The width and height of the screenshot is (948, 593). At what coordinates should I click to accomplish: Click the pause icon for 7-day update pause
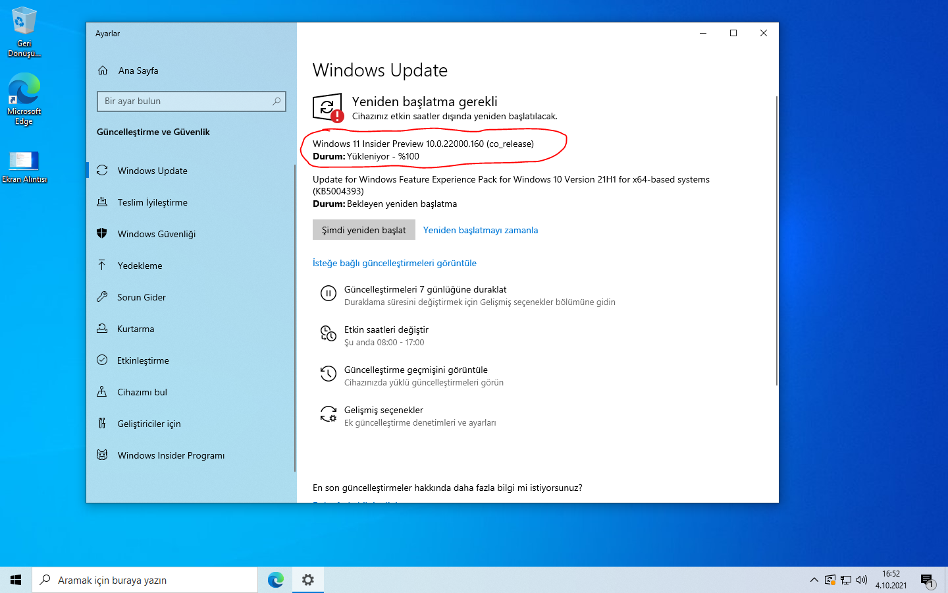(329, 293)
